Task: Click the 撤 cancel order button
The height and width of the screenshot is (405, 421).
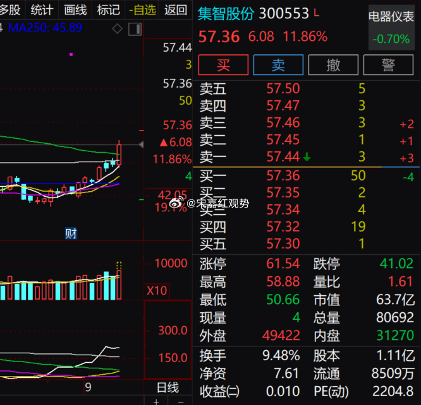Action: (x=333, y=65)
